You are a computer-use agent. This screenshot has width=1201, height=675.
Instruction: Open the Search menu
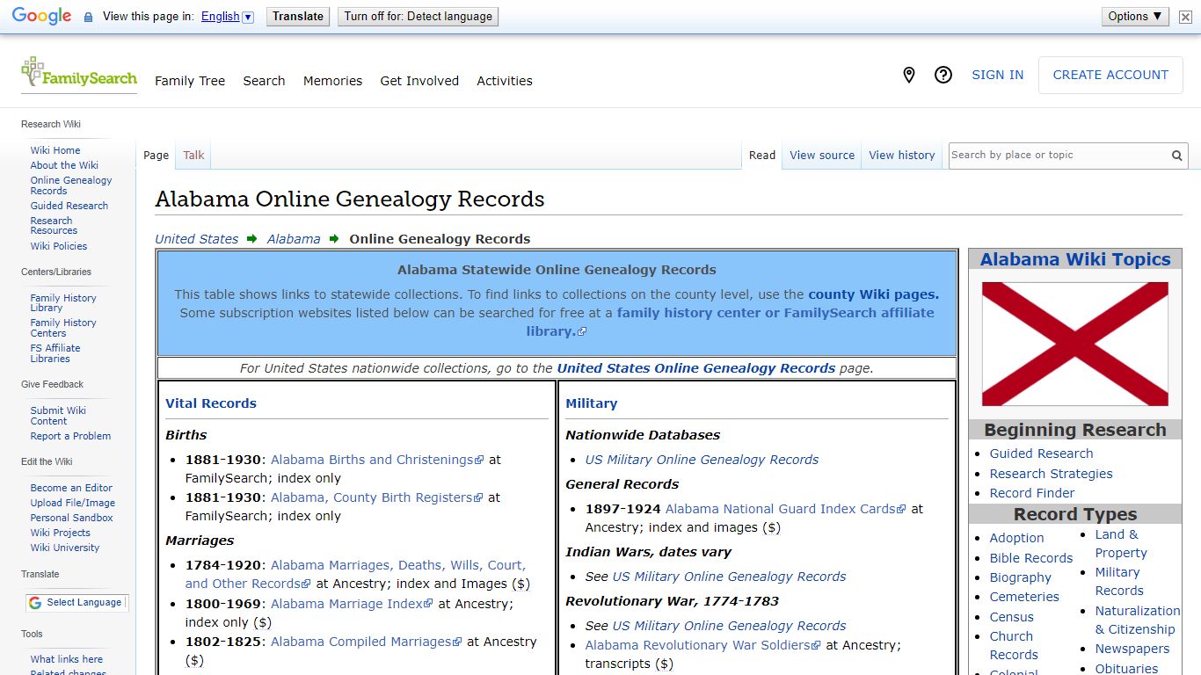coord(264,81)
